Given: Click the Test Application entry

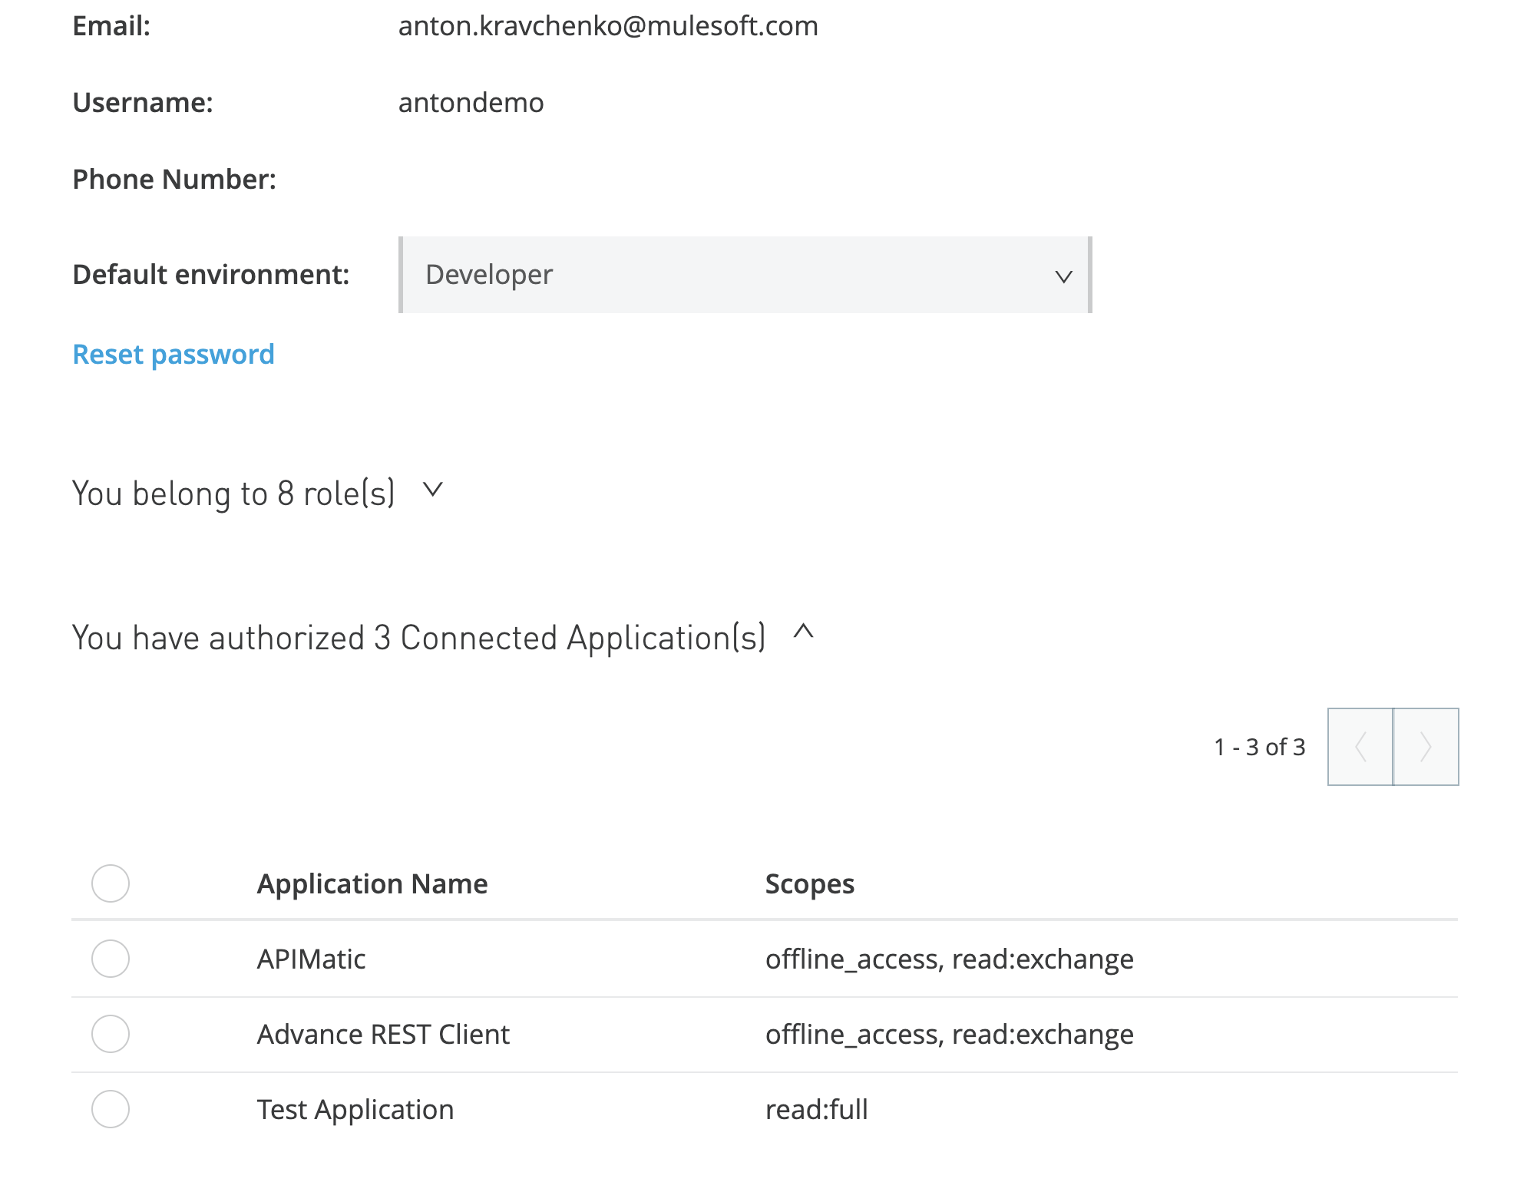Looking at the screenshot, I should pos(355,1108).
